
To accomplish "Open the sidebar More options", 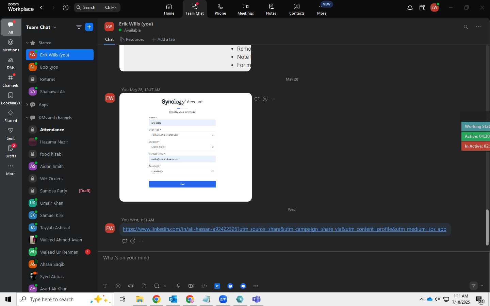I will pyautogui.click(x=11, y=169).
